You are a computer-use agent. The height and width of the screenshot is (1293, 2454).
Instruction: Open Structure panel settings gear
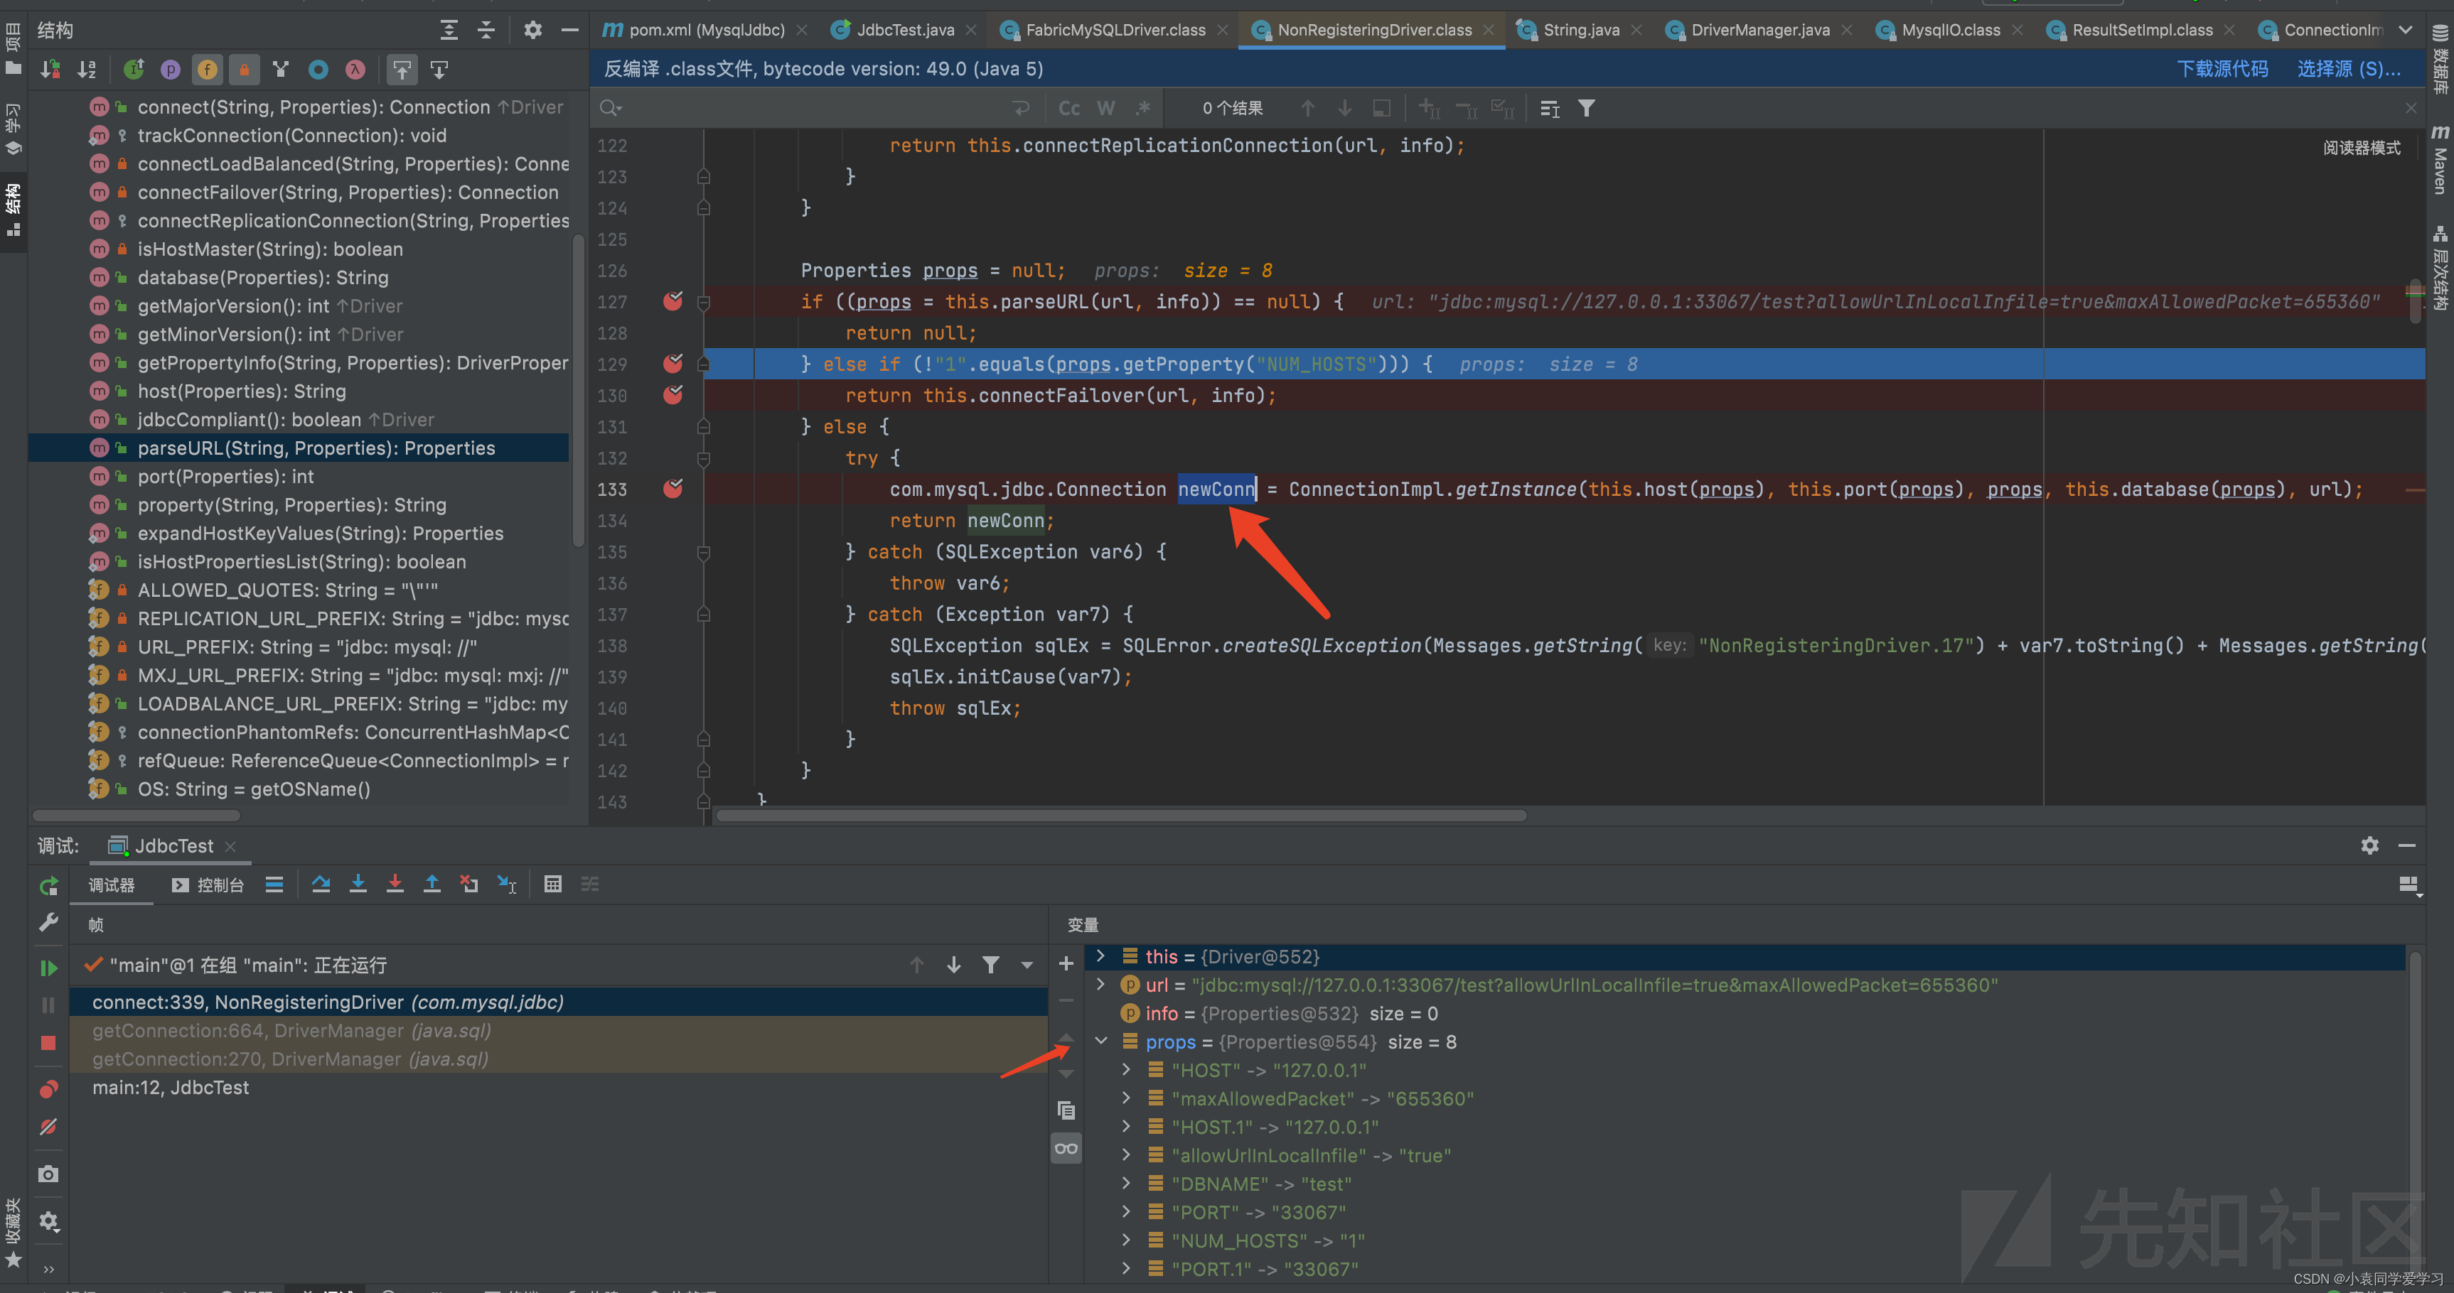[532, 31]
